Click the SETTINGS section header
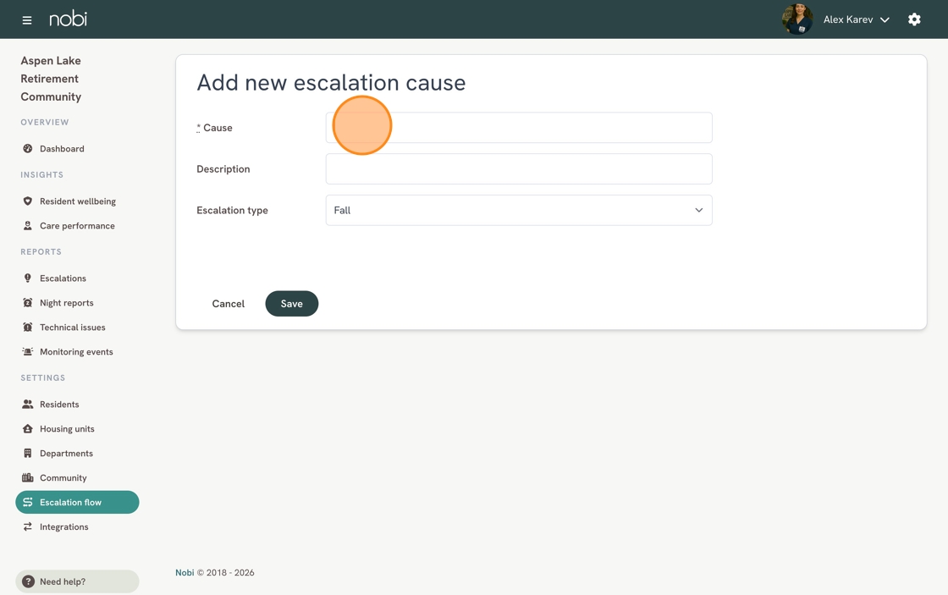Image resolution: width=948 pixels, height=595 pixels. pyautogui.click(x=43, y=378)
